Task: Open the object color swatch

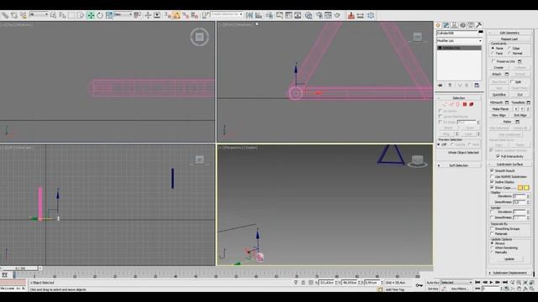Action: coord(481,33)
